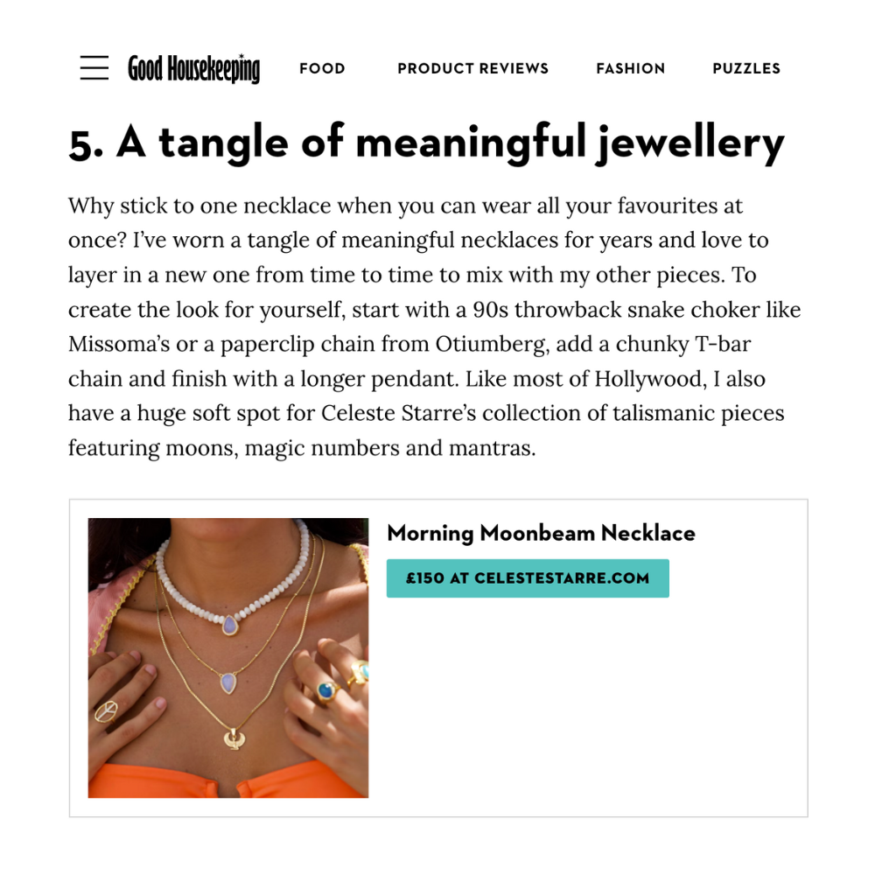Click the peace sign ring in photo
The height and width of the screenshot is (875, 875).
[106, 710]
